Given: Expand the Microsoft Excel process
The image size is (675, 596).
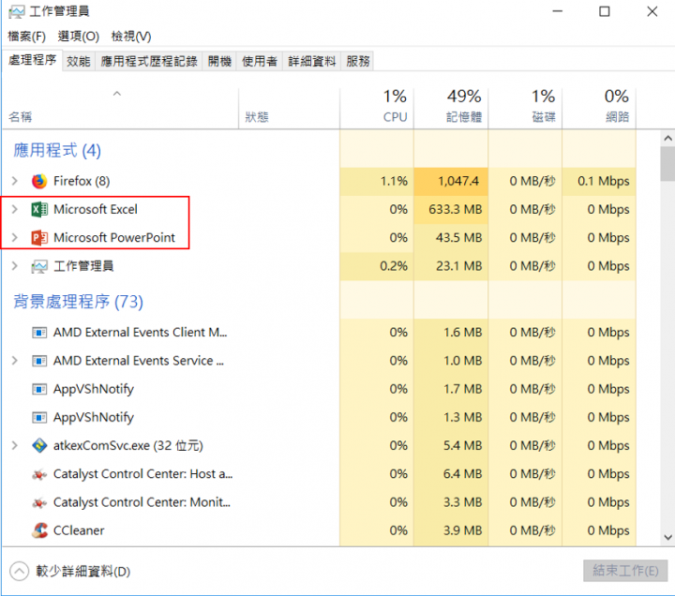Looking at the screenshot, I should pos(15,210).
